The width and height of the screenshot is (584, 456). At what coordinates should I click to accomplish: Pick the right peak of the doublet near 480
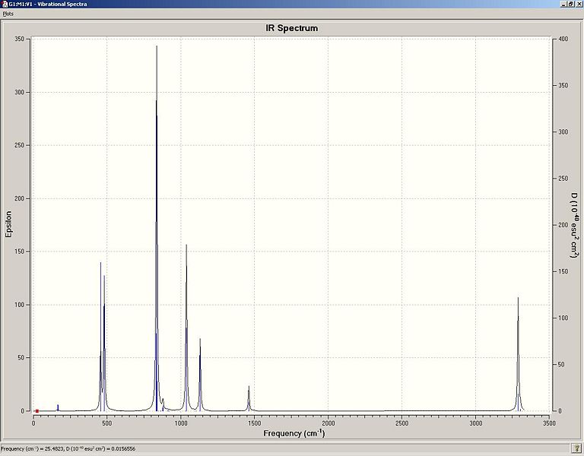click(x=105, y=343)
